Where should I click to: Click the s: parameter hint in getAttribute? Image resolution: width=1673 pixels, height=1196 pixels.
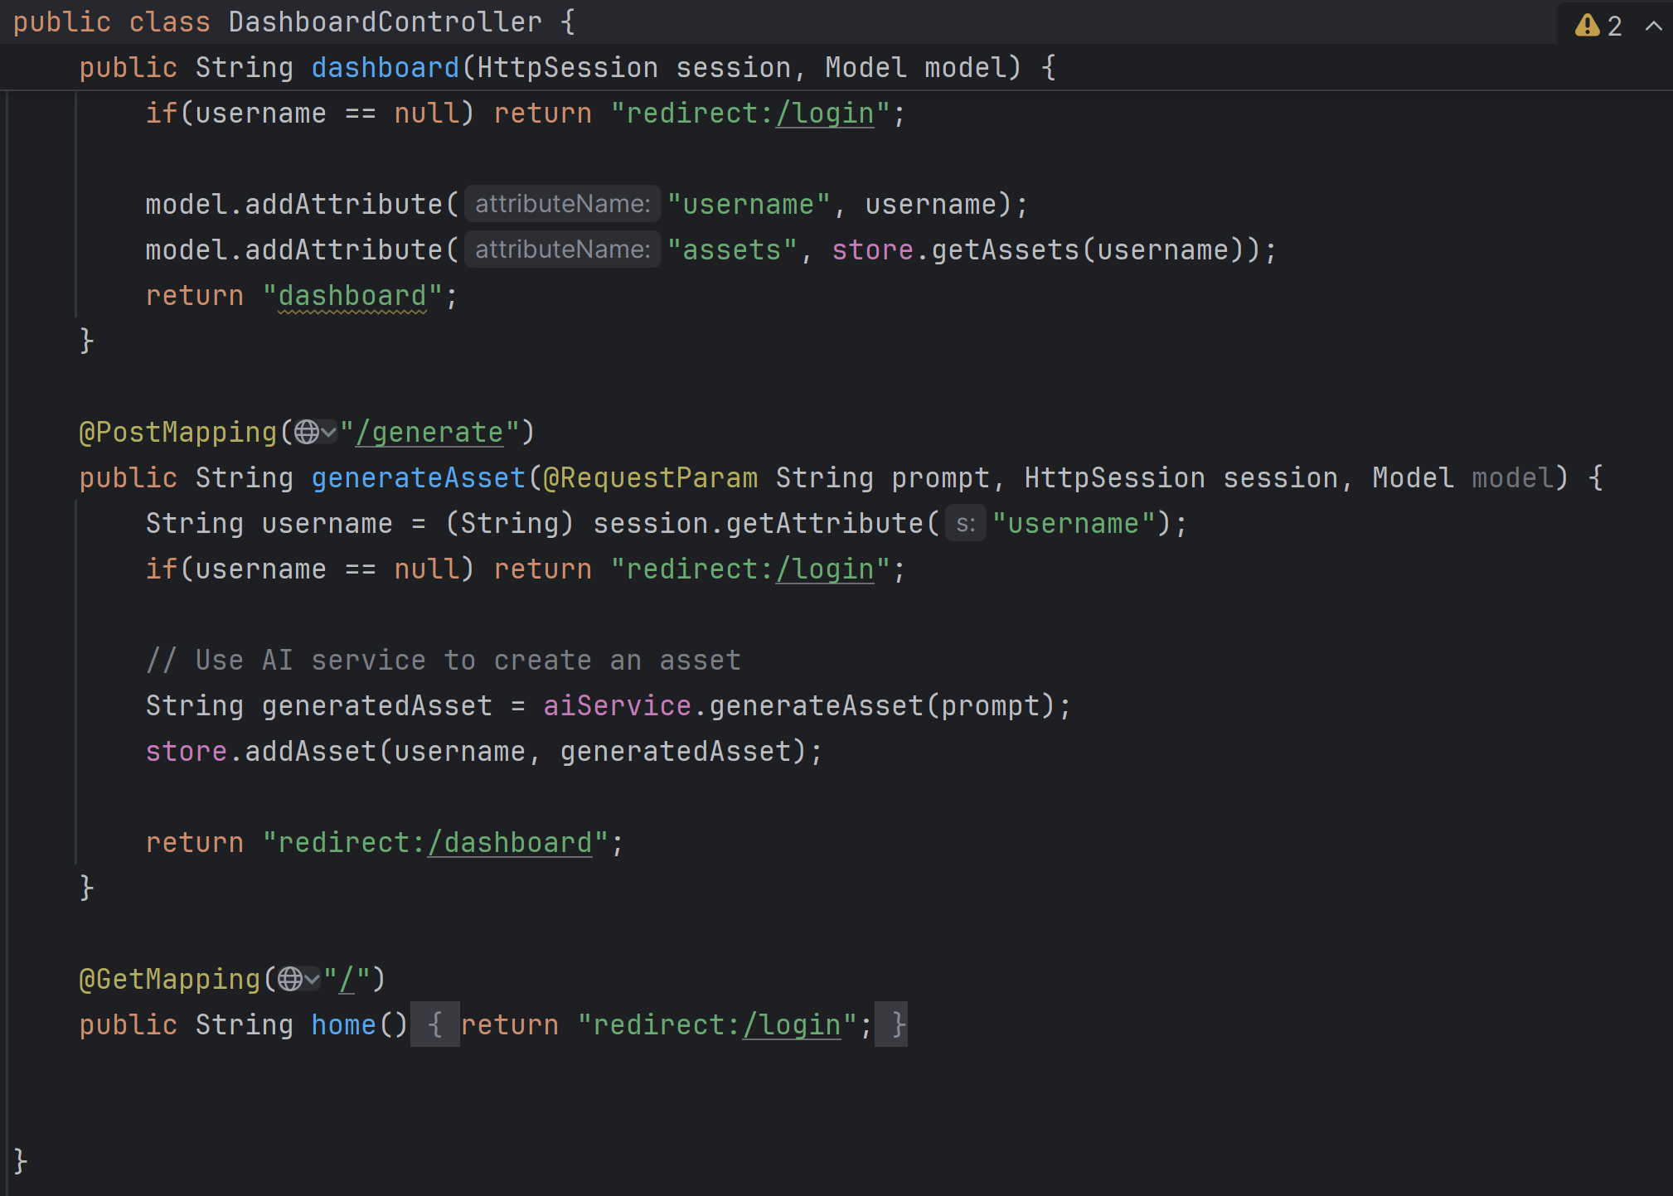[x=965, y=523]
